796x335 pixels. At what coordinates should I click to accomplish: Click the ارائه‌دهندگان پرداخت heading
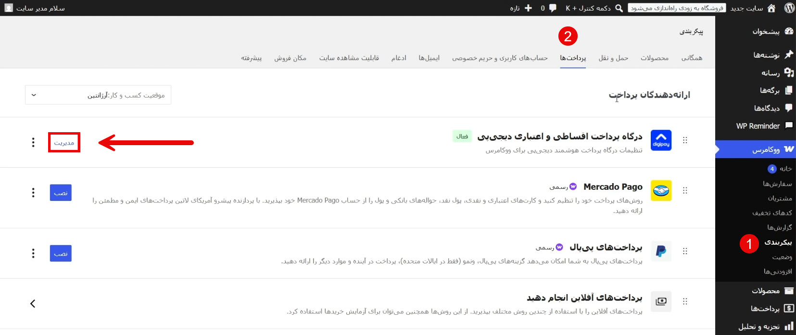[x=649, y=95]
